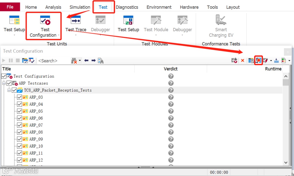Open the Test Configuration ribbon dropdown arrow

tap(59, 35)
